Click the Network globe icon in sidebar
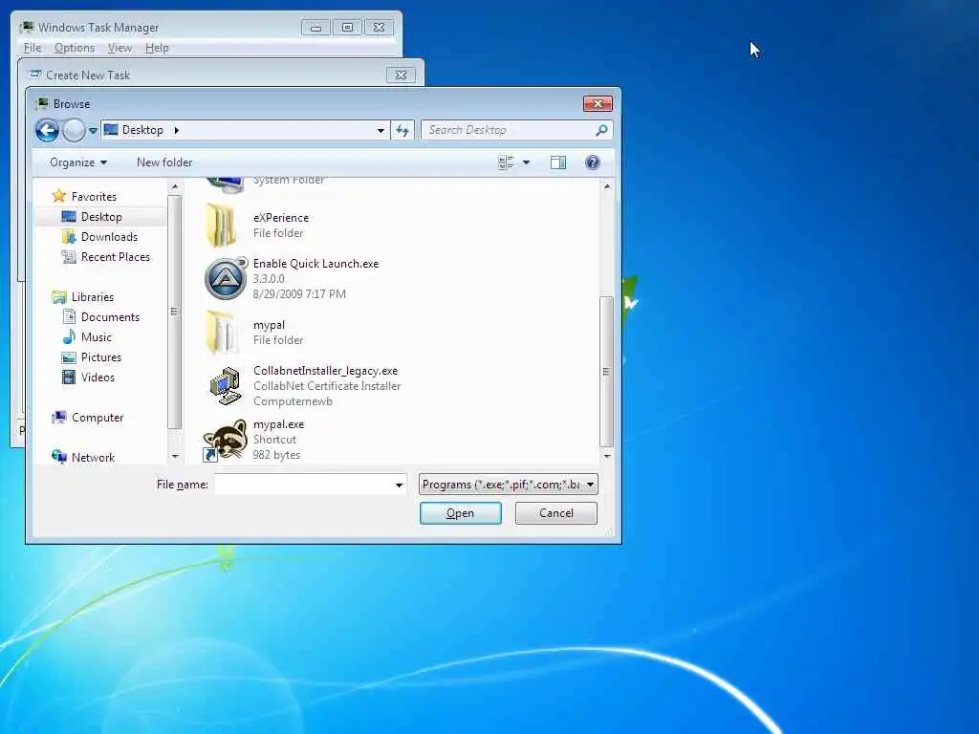Image resolution: width=979 pixels, height=734 pixels. [x=59, y=457]
